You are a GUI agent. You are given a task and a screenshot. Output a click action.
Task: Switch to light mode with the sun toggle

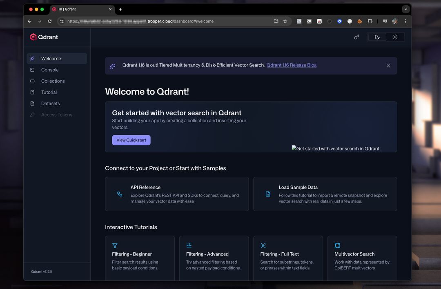point(395,37)
